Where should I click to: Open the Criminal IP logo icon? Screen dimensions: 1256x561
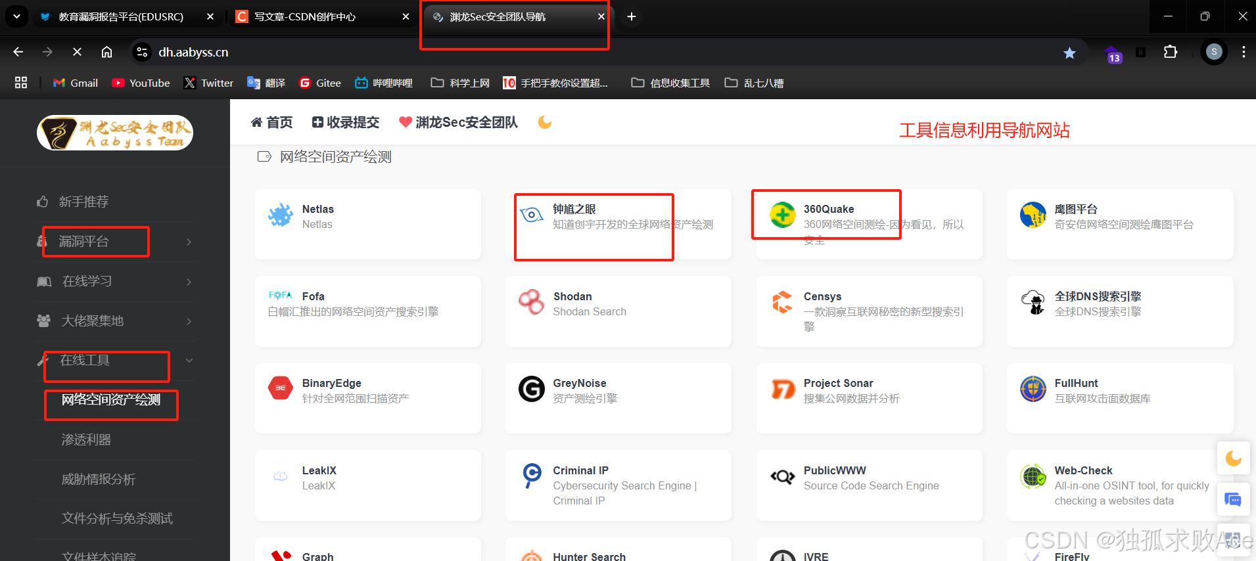531,476
